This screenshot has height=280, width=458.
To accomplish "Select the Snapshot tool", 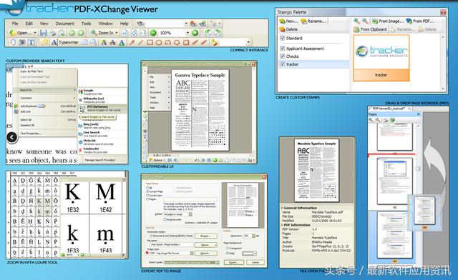I will [22, 42].
